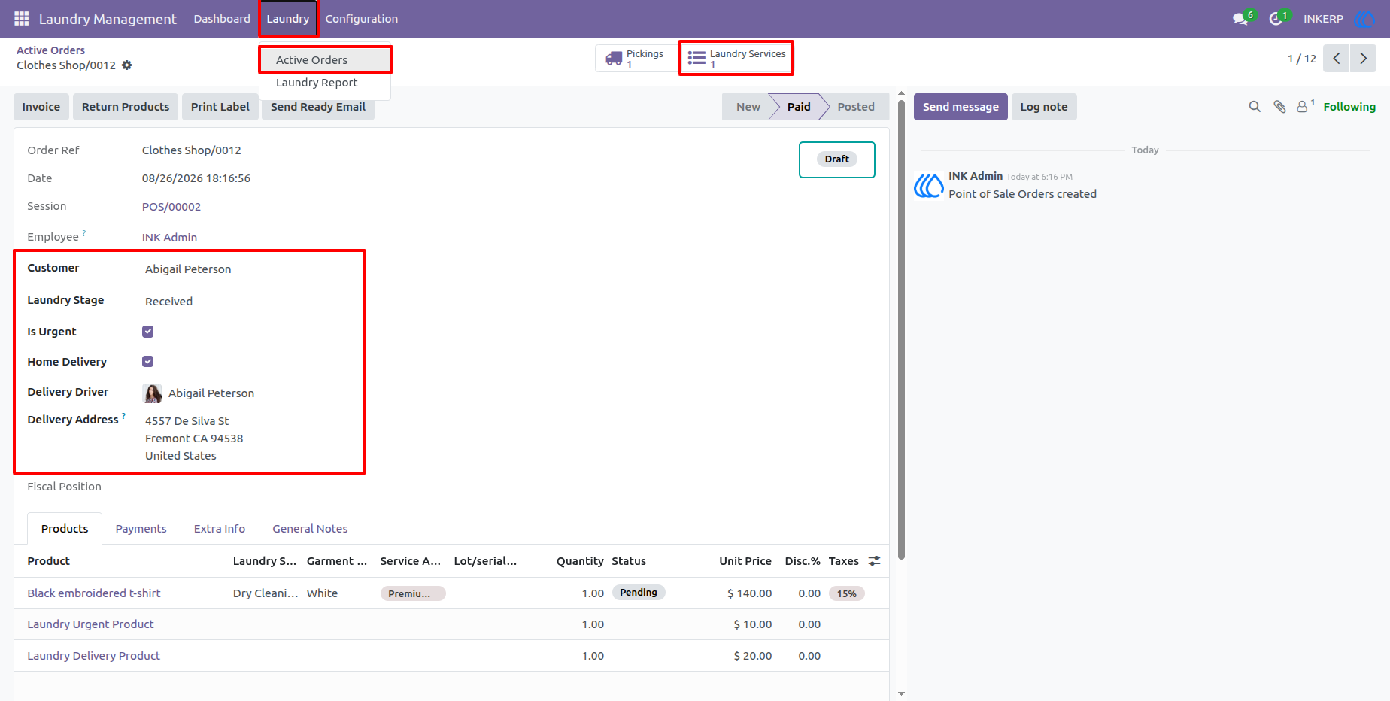The image size is (1390, 701).
Task: Click the scroll down arrow of form scrollbar
Action: [x=901, y=694]
